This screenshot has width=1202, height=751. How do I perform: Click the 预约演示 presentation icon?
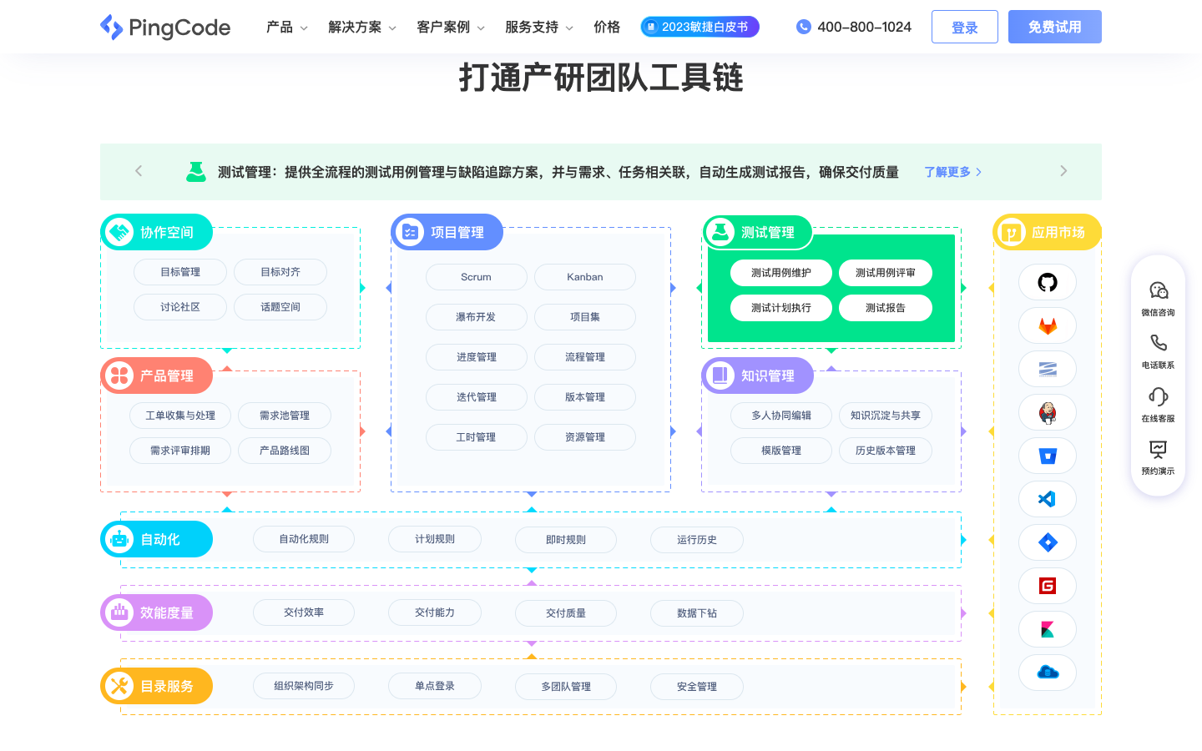point(1158,449)
